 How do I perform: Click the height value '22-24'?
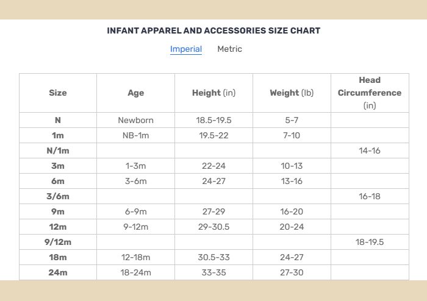pos(213,166)
